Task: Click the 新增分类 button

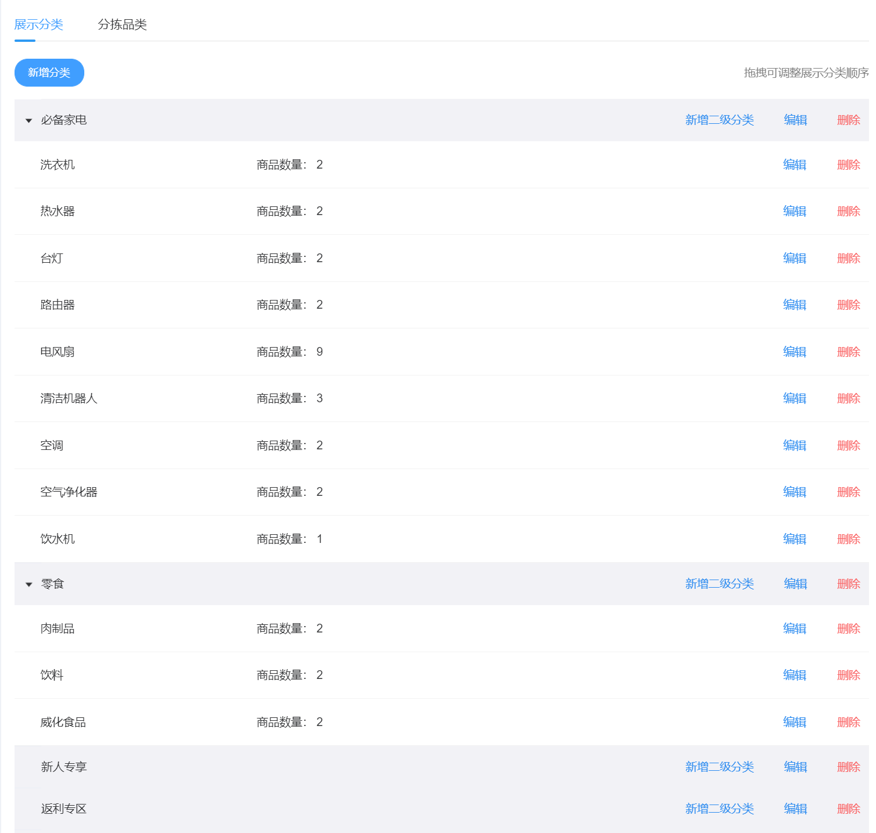Action: [49, 73]
